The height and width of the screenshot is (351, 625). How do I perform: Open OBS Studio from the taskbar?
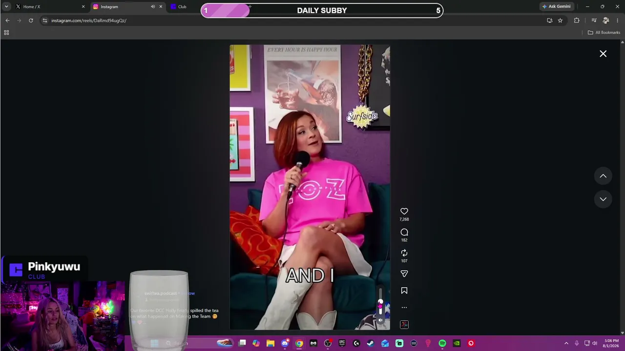point(328,343)
